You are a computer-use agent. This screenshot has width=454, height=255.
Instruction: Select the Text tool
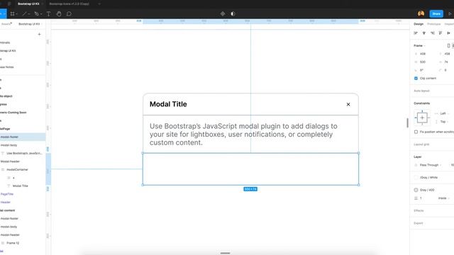coord(48,13)
